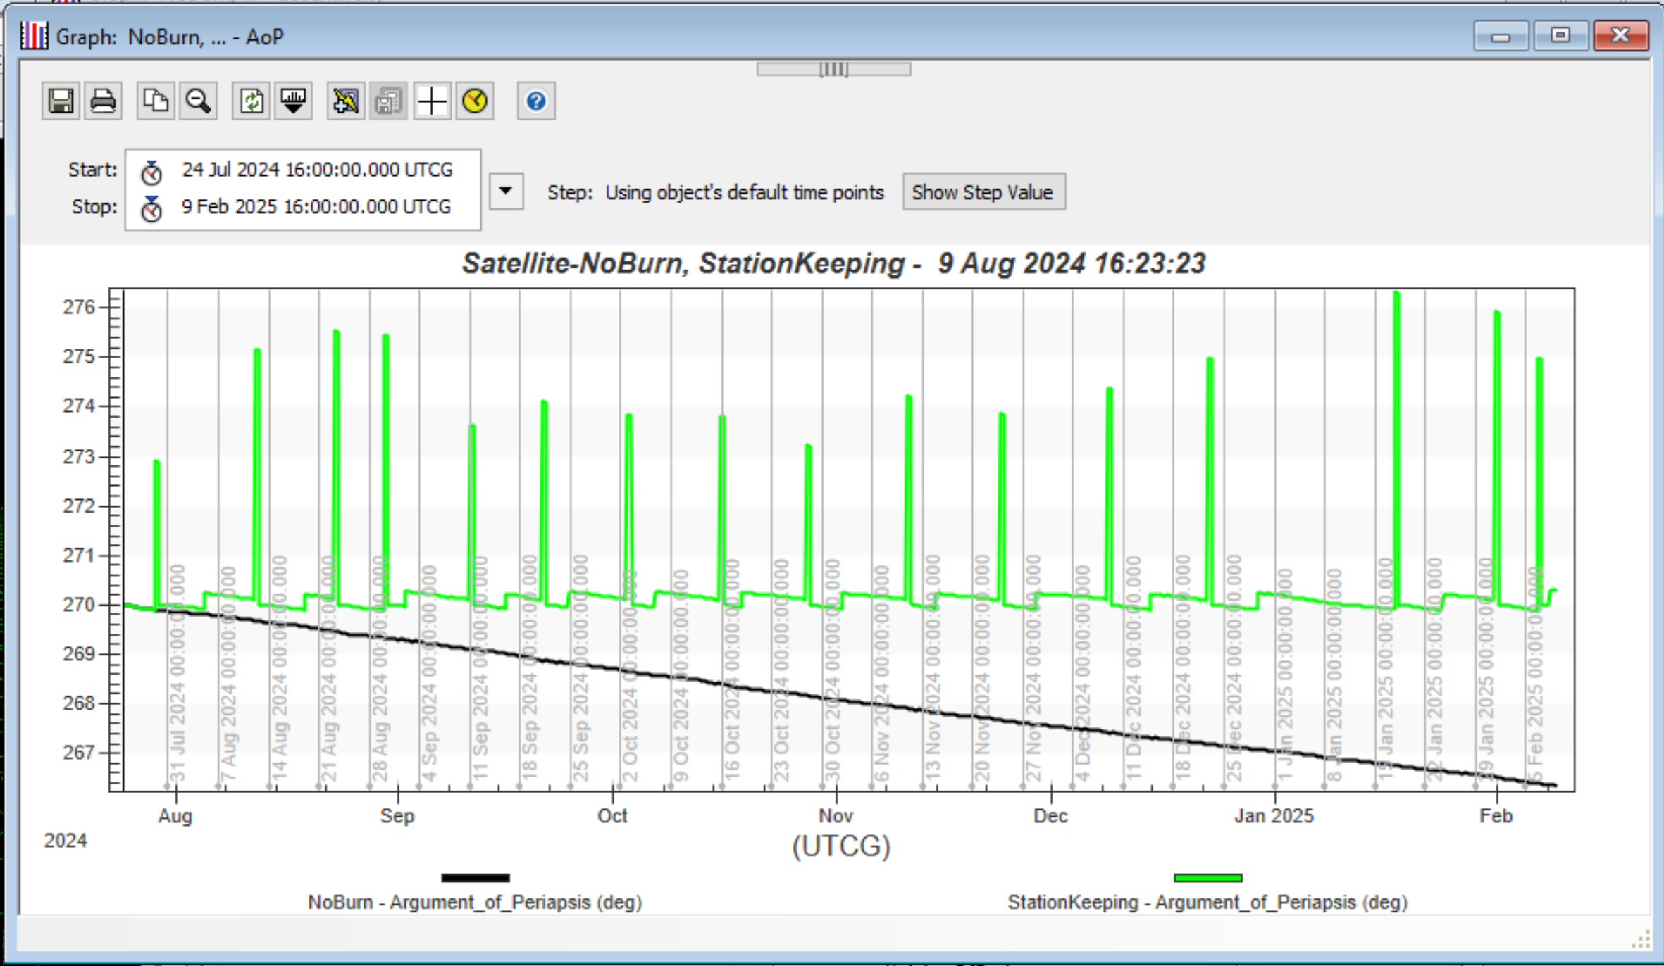Print the graph using printer icon
This screenshot has width=1664, height=966.
tap(103, 101)
